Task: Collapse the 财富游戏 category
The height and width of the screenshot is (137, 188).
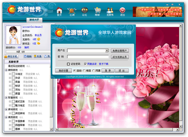Action: [x=6, y=98]
